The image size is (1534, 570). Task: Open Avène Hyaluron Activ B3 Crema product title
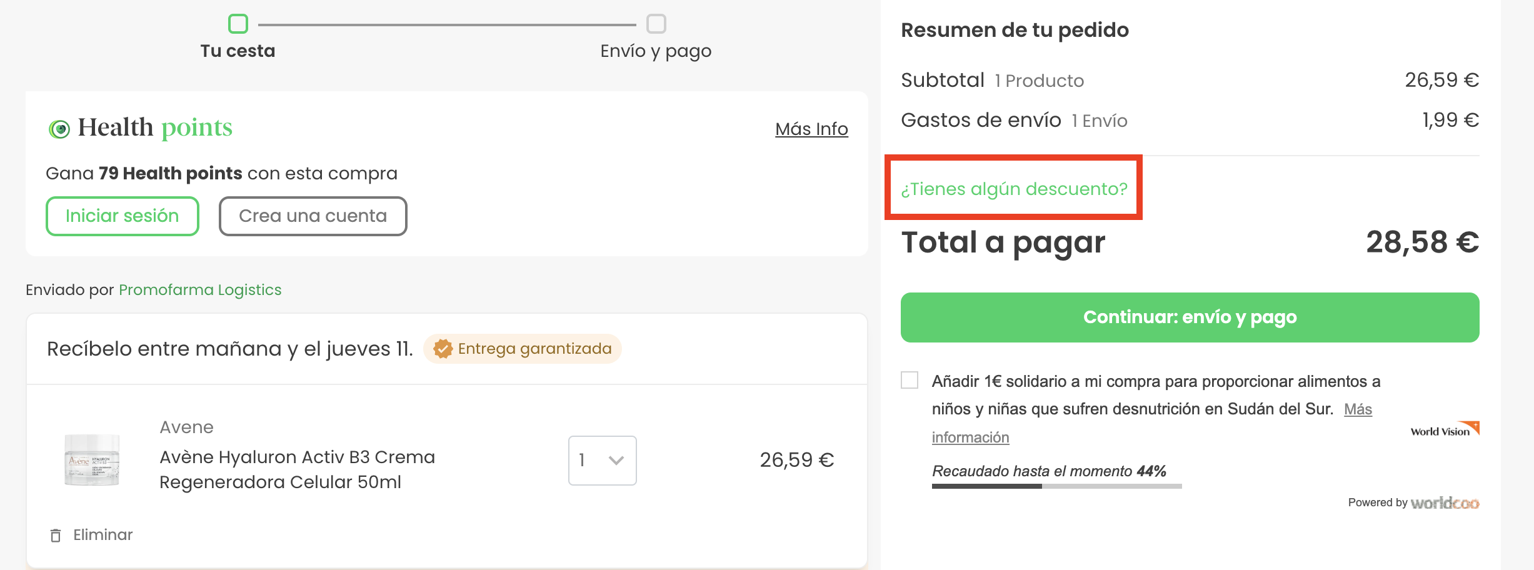click(x=297, y=469)
